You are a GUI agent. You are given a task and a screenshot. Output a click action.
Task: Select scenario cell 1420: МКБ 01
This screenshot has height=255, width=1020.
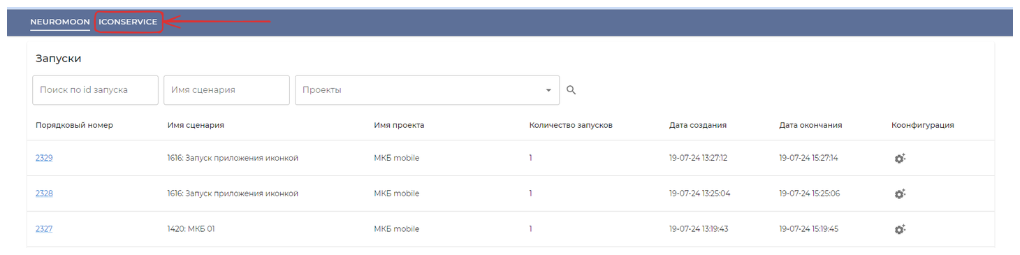click(x=191, y=228)
